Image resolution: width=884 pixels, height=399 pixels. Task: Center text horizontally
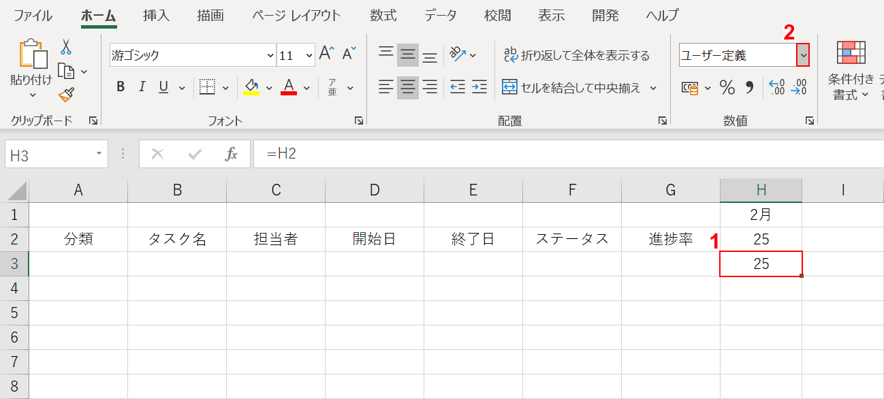[408, 86]
